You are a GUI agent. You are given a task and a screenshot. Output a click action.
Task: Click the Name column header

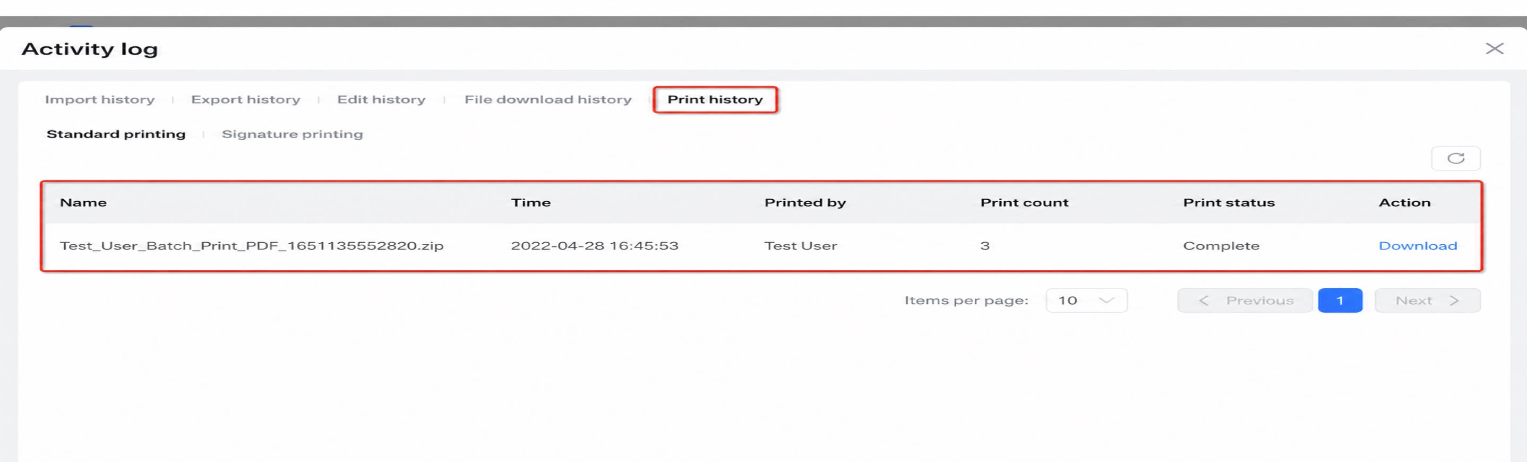[x=83, y=203]
